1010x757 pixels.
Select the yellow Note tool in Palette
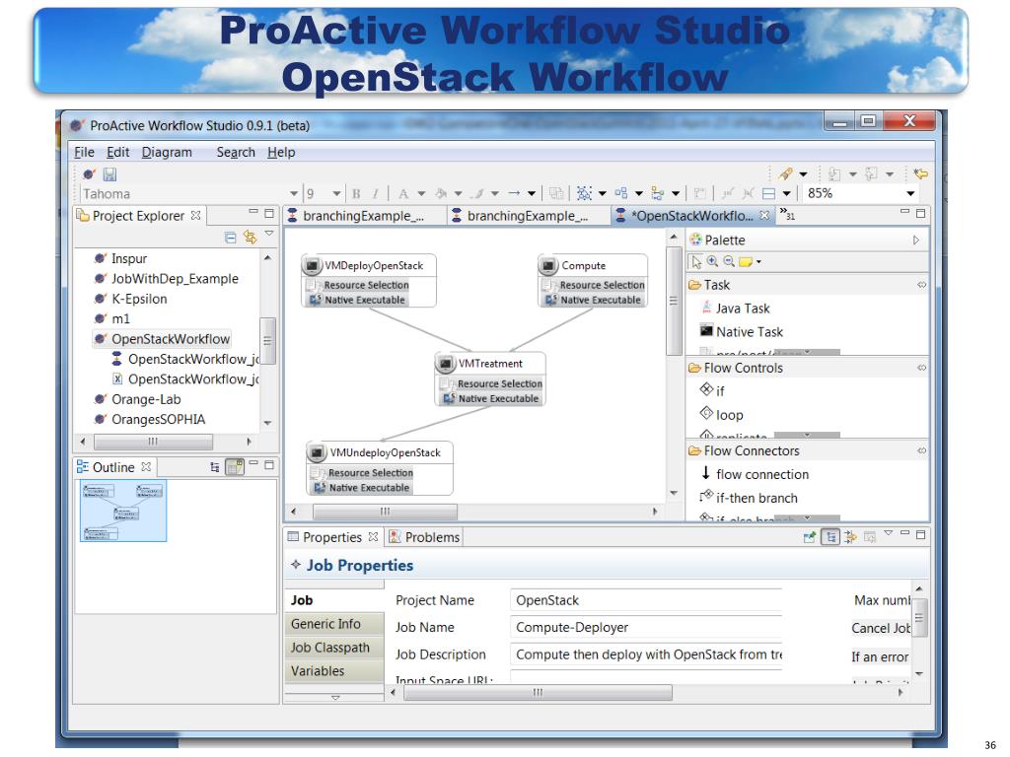pyautogui.click(x=746, y=262)
